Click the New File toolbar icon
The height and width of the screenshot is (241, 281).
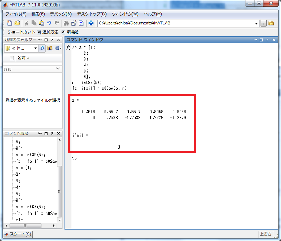tap(10, 23)
